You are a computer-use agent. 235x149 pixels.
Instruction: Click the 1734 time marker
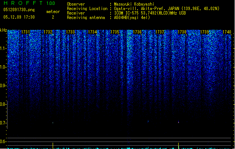coord(93,32)
